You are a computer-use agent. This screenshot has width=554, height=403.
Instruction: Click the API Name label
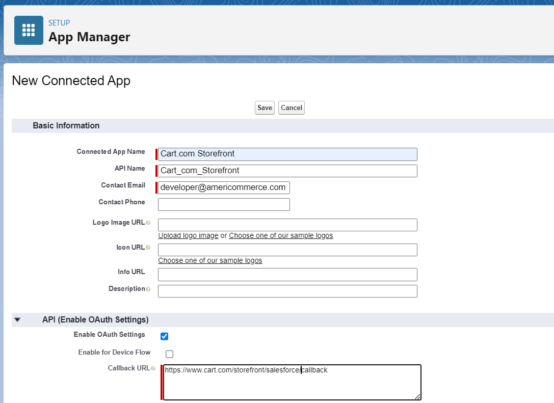point(129,169)
